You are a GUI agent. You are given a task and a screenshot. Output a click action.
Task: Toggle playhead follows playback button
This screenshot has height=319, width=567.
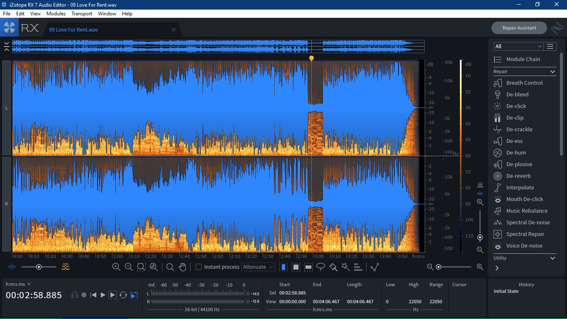(134, 295)
